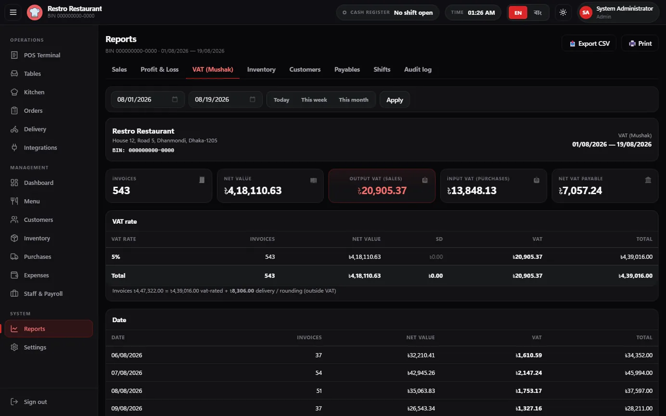
Task: Click the SA user avatar
Action: click(586, 13)
